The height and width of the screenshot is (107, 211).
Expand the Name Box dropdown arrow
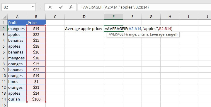33,7
